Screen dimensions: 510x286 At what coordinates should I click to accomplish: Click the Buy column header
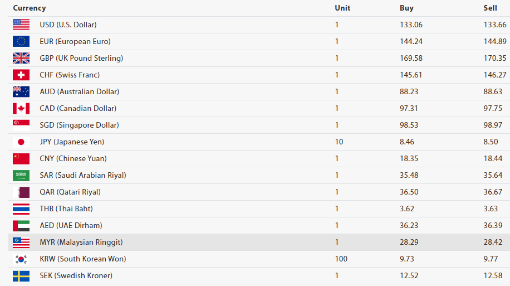click(406, 8)
